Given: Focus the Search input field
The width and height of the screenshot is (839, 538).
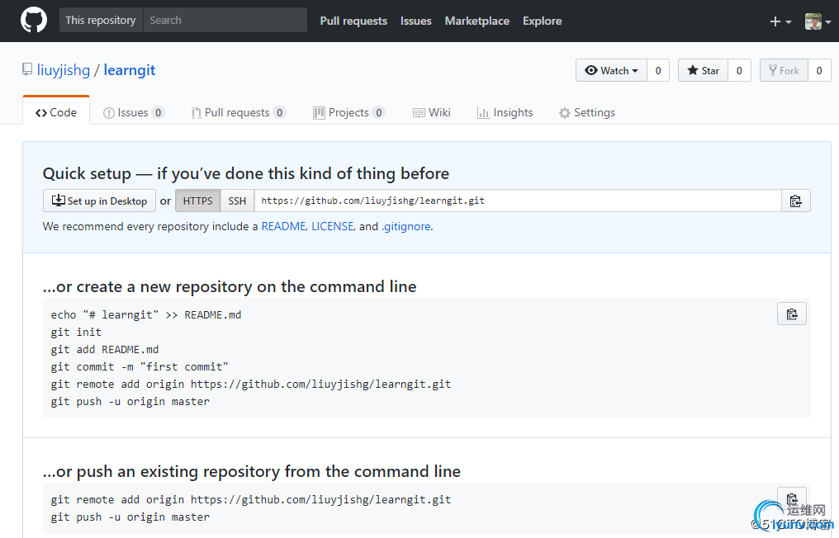Looking at the screenshot, I should click(x=225, y=21).
